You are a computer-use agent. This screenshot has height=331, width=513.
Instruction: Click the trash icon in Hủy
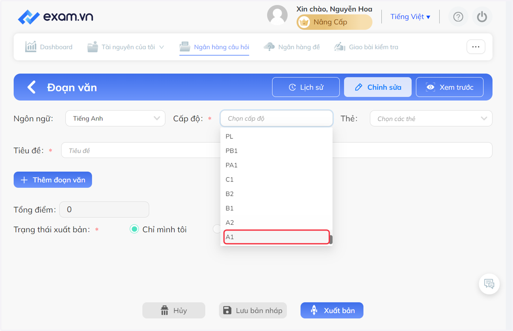pos(165,310)
